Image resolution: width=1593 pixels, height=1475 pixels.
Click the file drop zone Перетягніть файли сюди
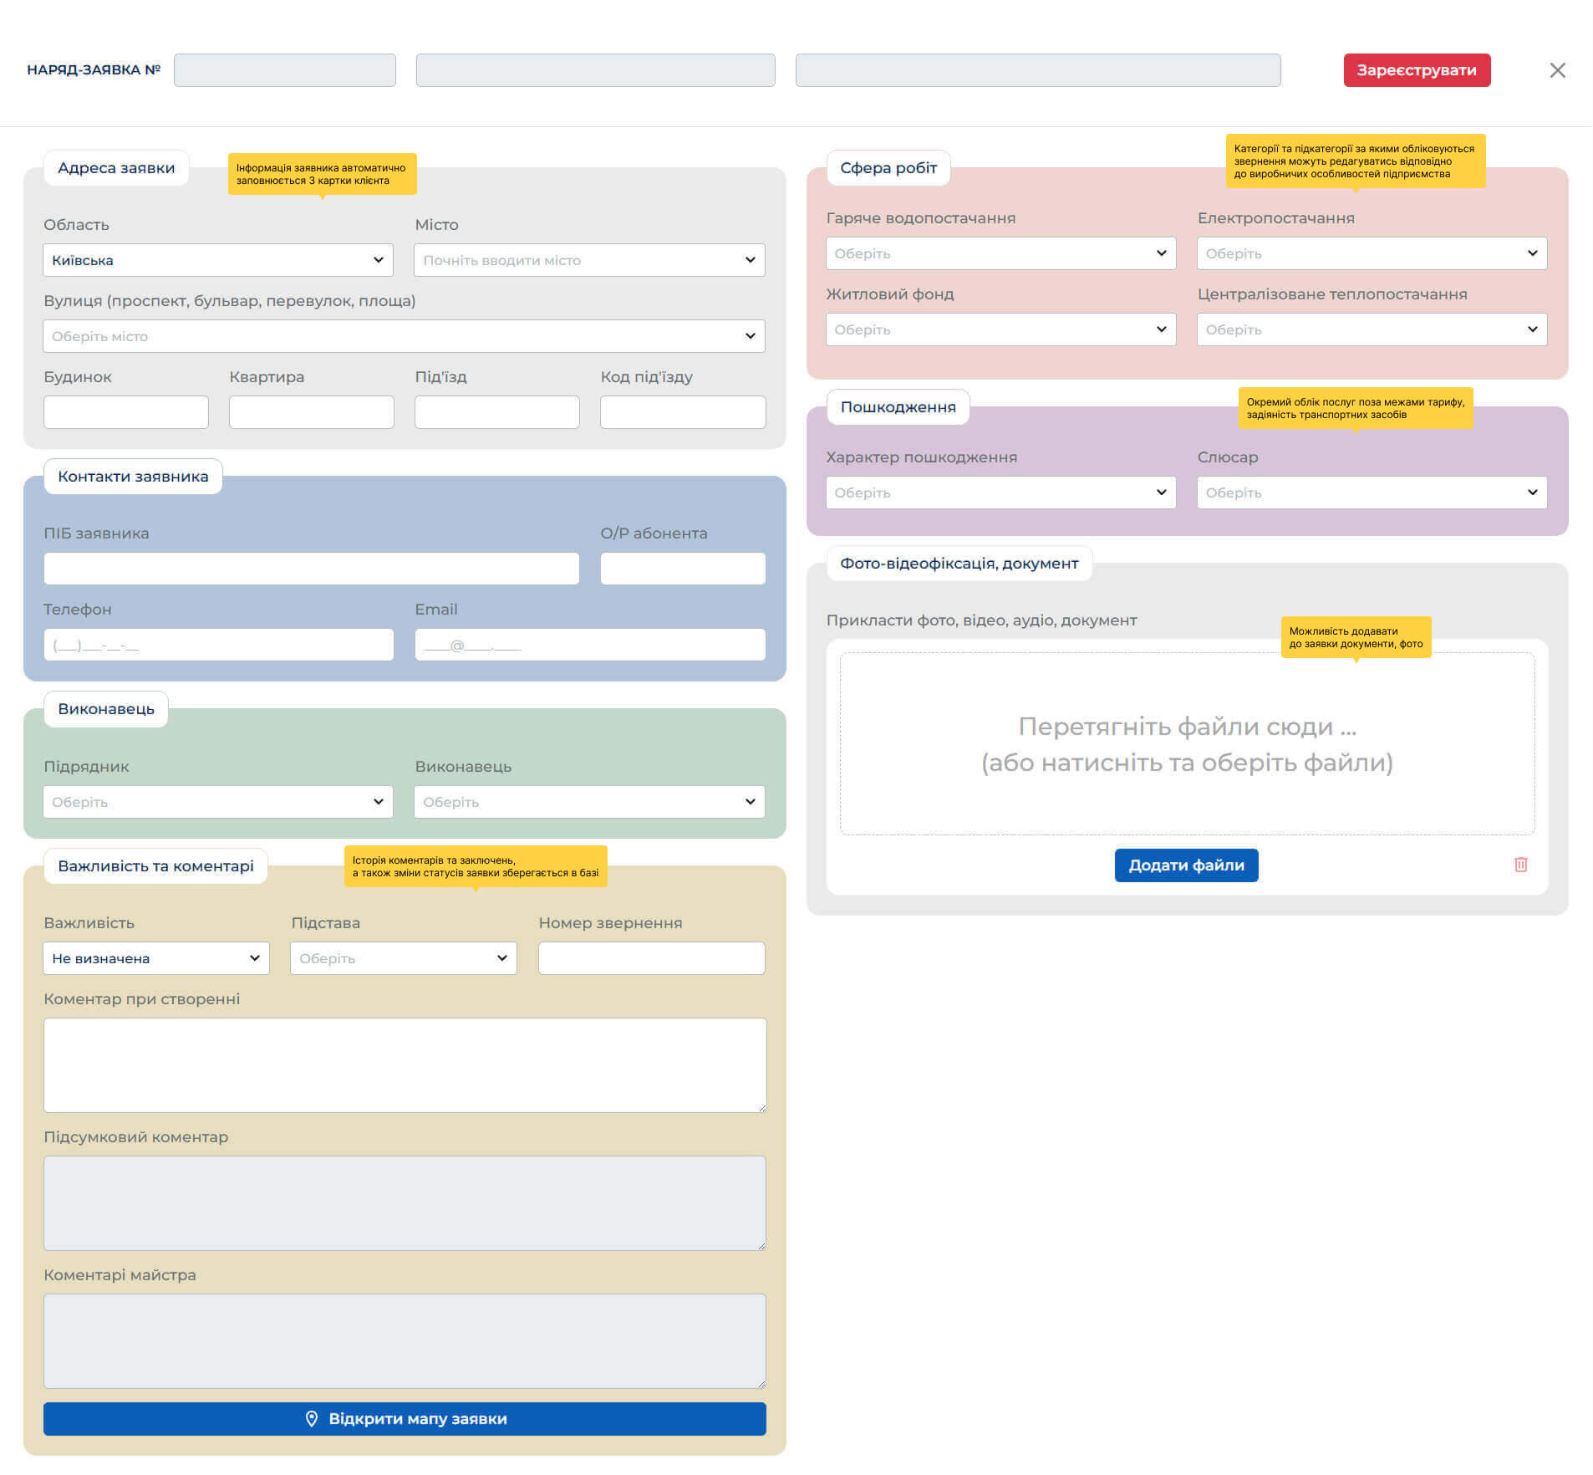[1186, 743]
